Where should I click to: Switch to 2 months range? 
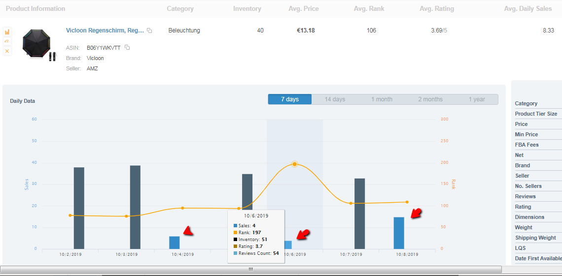tap(430, 99)
